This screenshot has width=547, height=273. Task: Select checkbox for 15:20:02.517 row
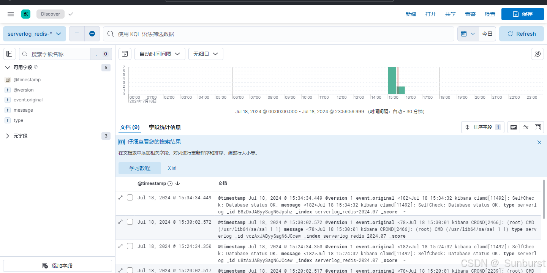(130, 270)
